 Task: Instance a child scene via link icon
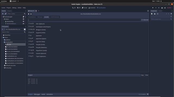(5, 14)
